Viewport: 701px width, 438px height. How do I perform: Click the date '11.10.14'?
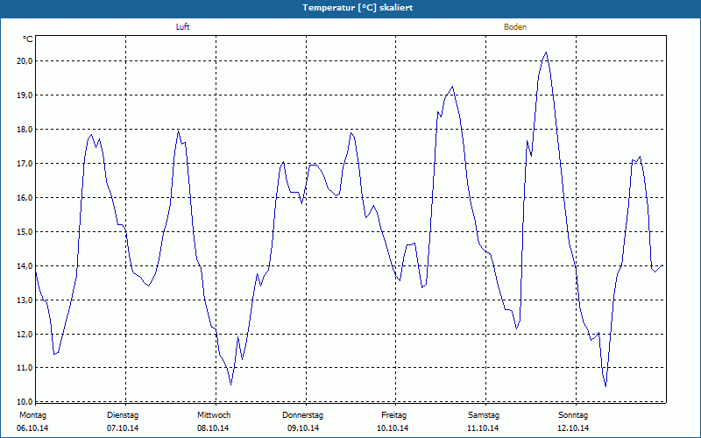[x=483, y=428]
